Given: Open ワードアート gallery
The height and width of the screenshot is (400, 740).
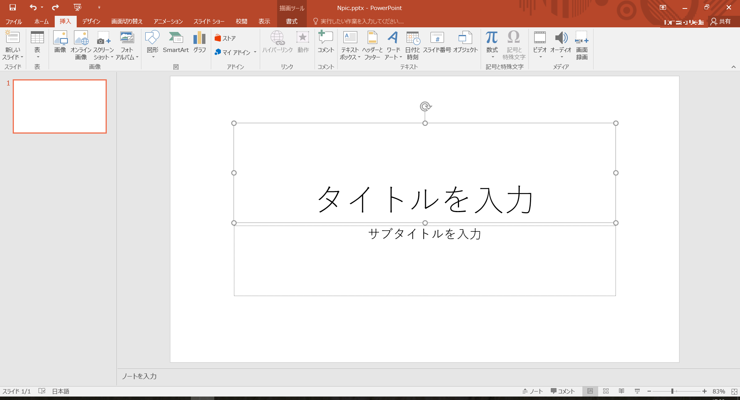Looking at the screenshot, I should [393, 45].
